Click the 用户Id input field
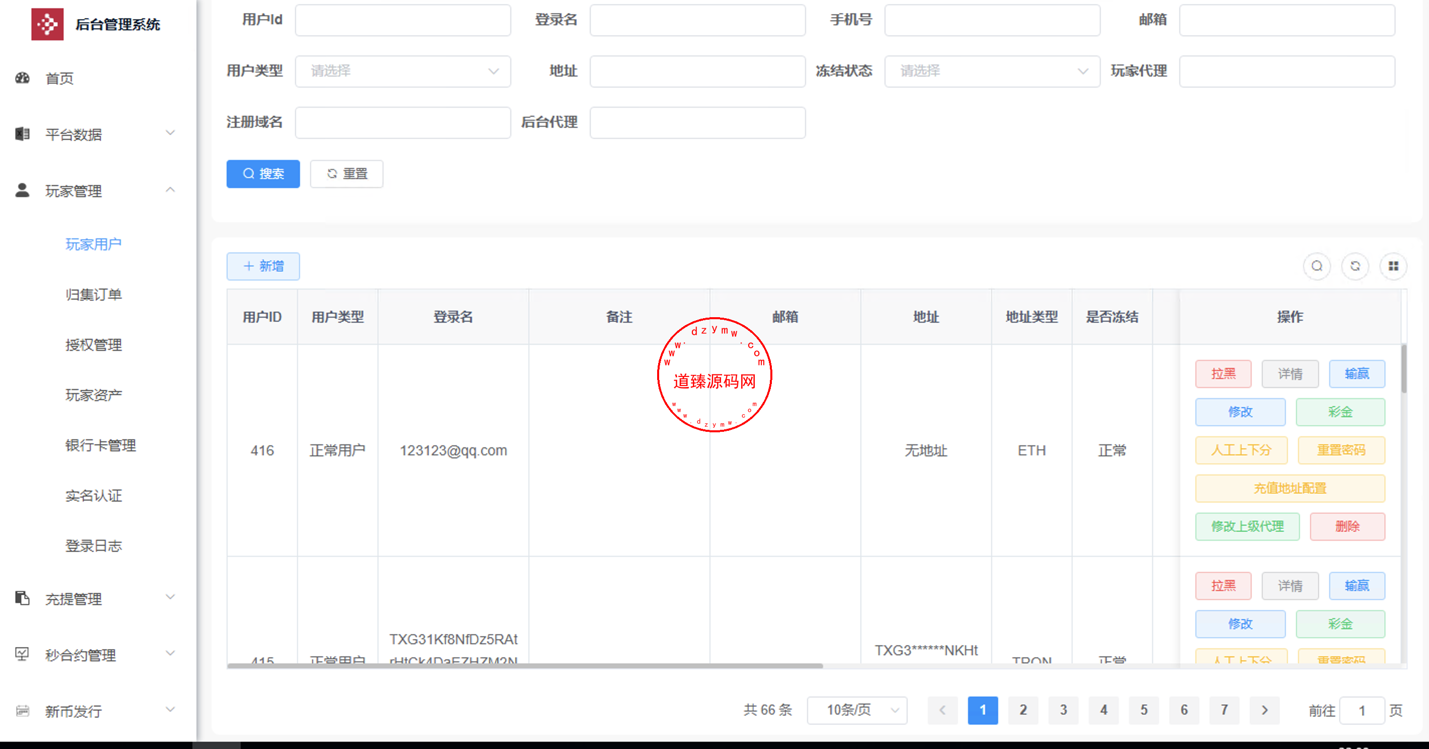 [x=403, y=20]
